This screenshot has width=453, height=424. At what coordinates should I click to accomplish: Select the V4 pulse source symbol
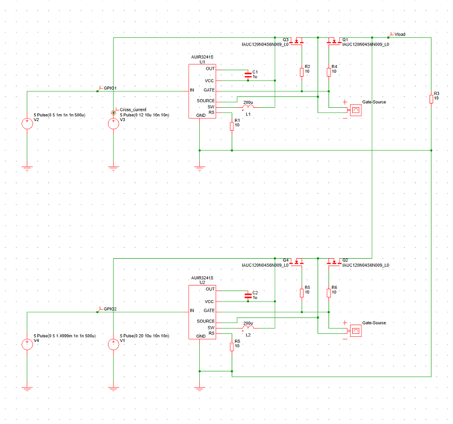coord(27,344)
